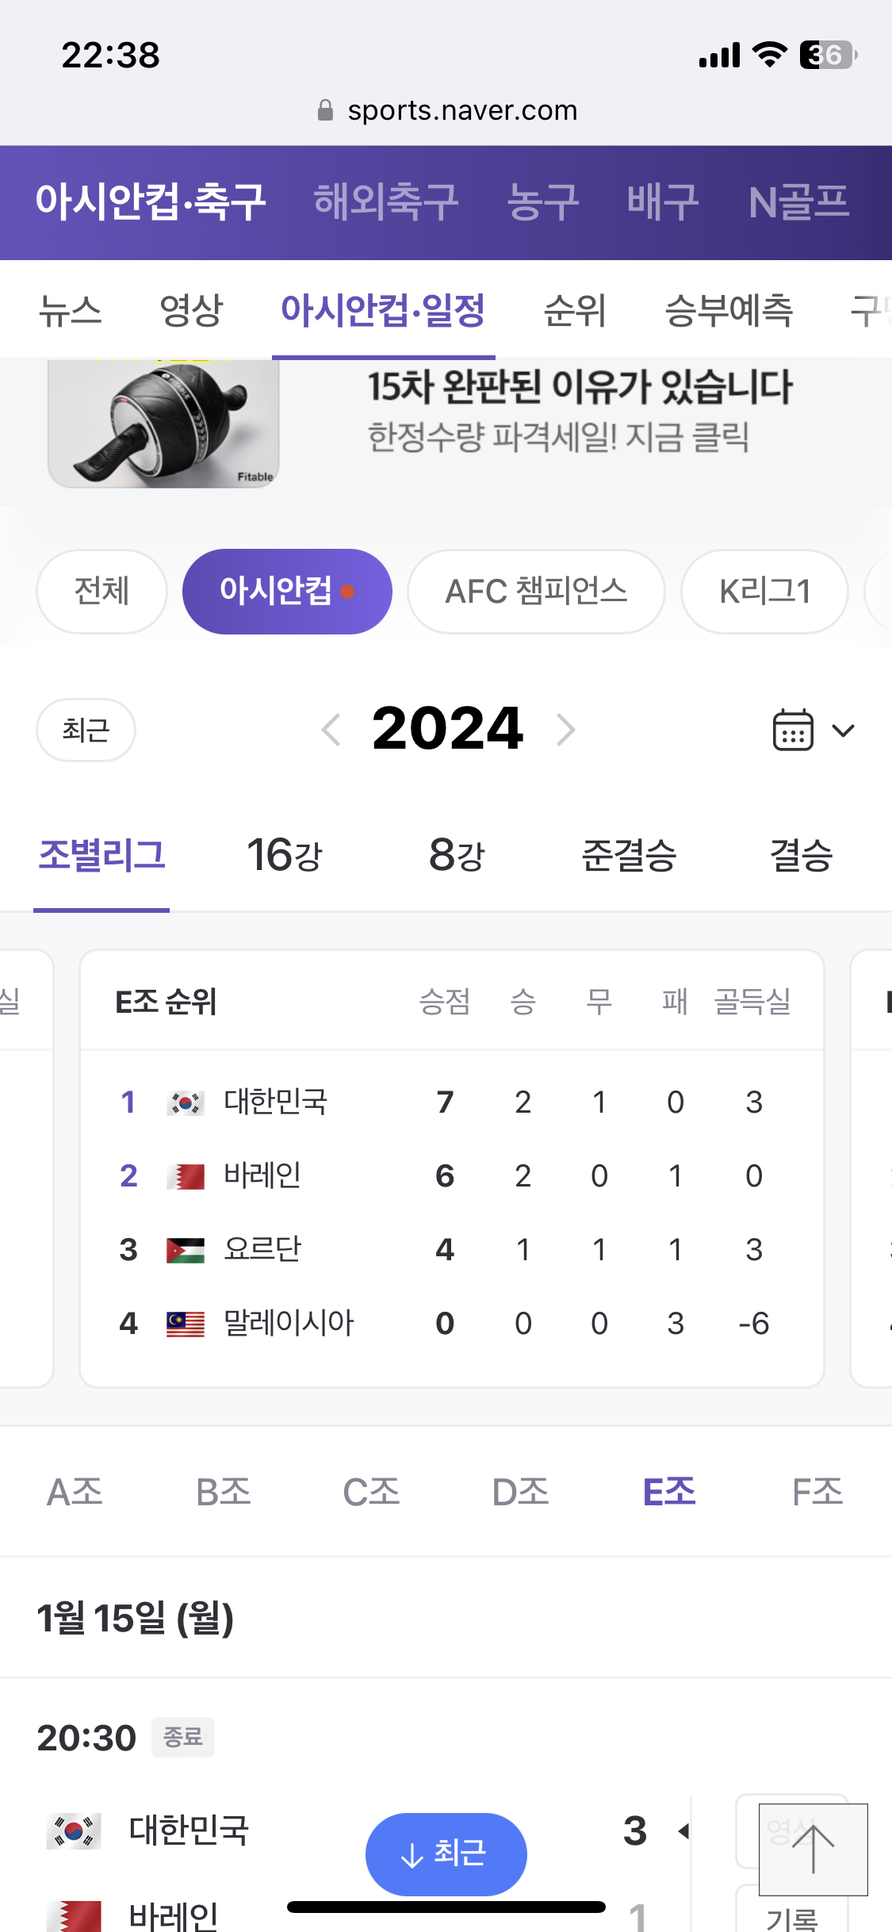892x1932 pixels.
Task: Open the ab roller advertisement thumbnail
Action: tap(163, 424)
